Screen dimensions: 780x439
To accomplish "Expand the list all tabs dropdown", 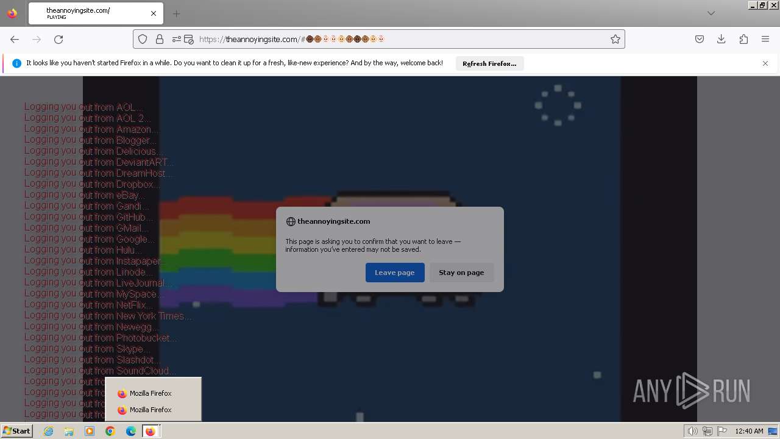I will coord(711,13).
